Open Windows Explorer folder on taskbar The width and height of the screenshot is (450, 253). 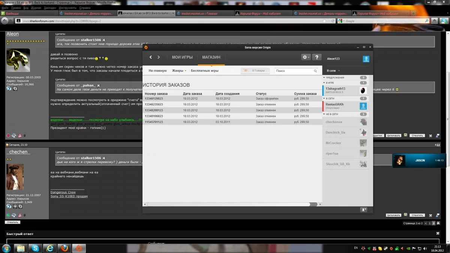(21, 248)
